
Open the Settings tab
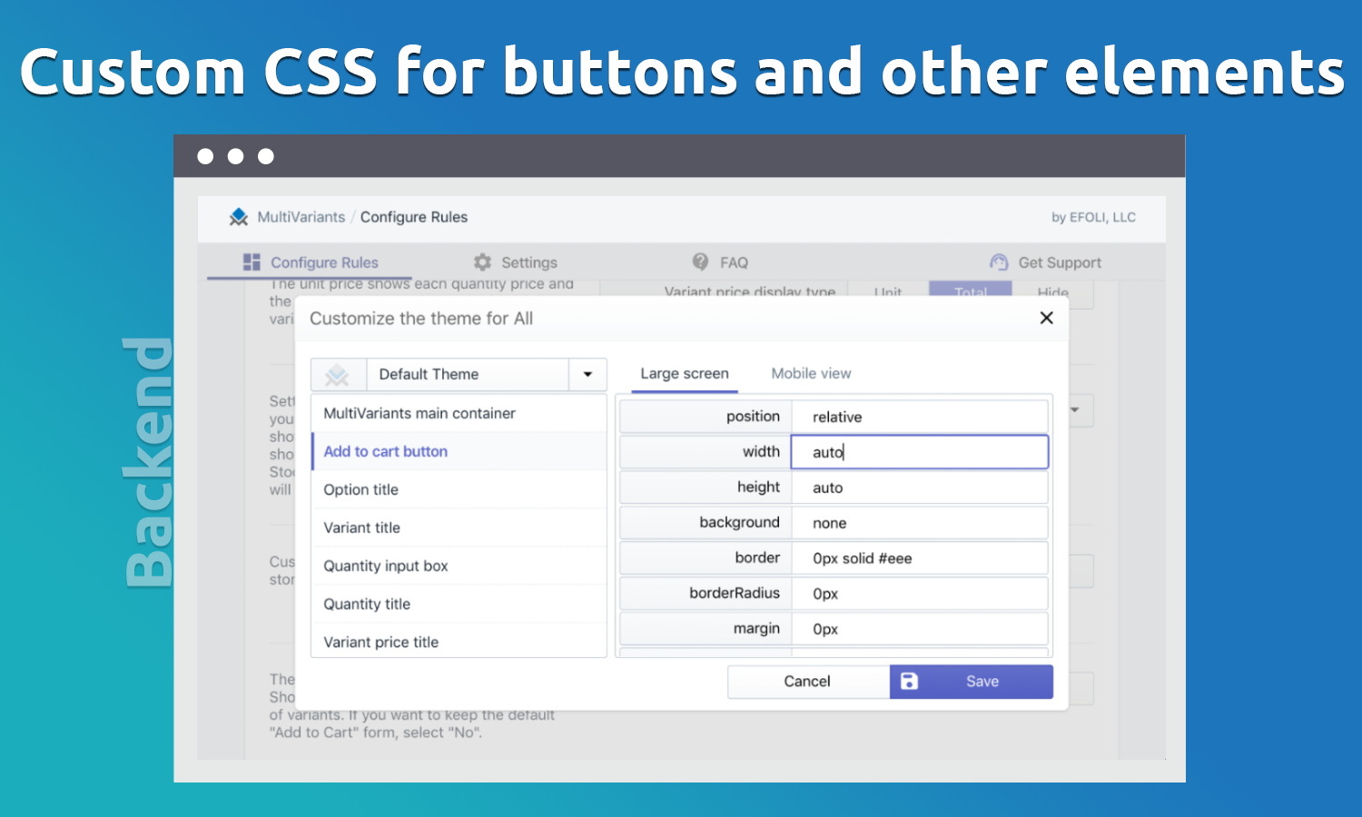(x=516, y=262)
